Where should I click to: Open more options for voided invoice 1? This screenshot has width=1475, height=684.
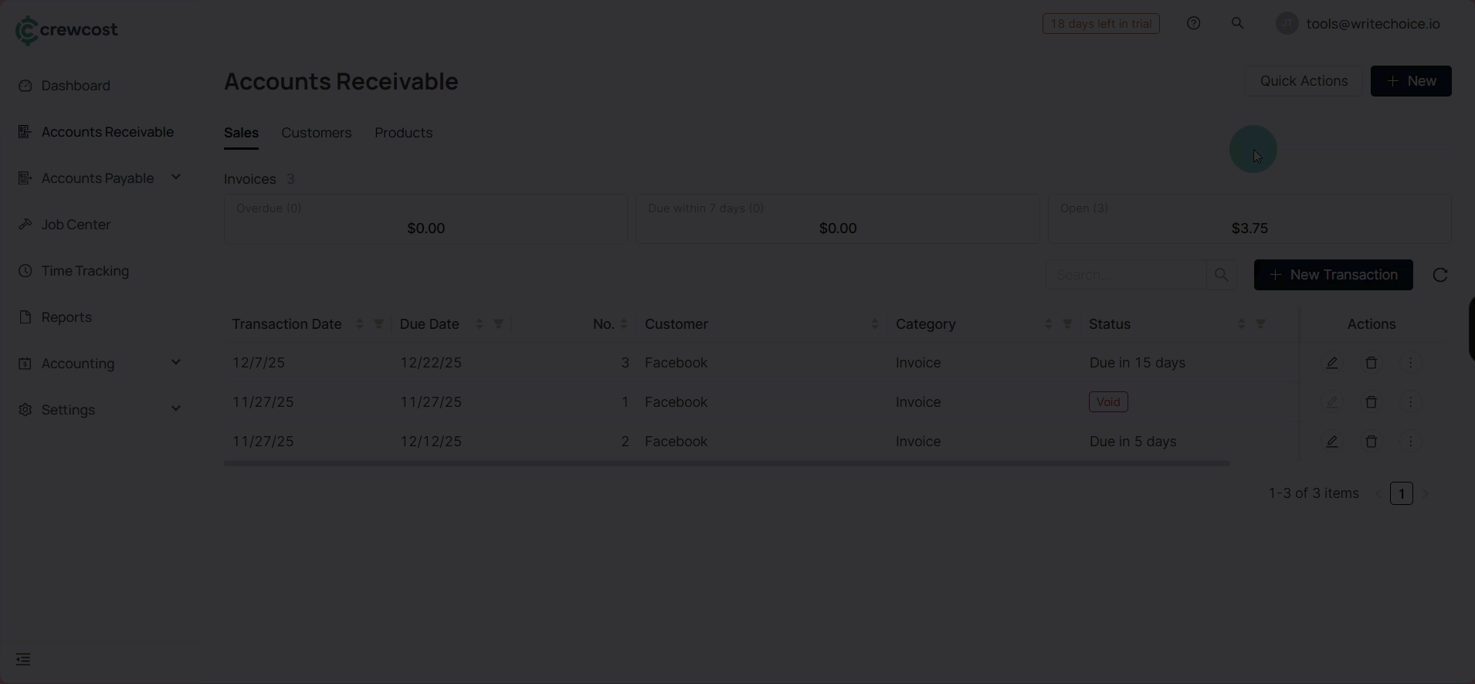pyautogui.click(x=1410, y=402)
